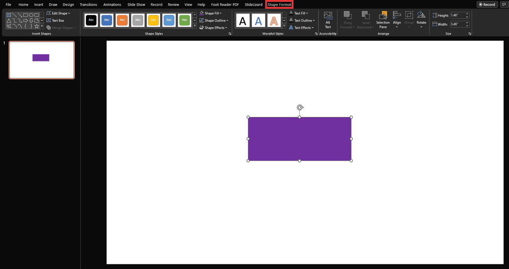Viewport: 509px width, 269px height.
Task: Click the rotation handle above the rectangle
Action: point(300,107)
